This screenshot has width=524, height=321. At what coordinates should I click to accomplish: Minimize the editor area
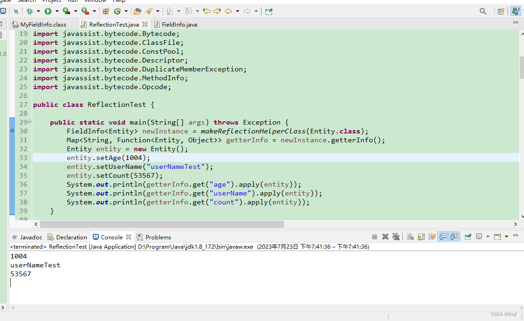coord(515,22)
